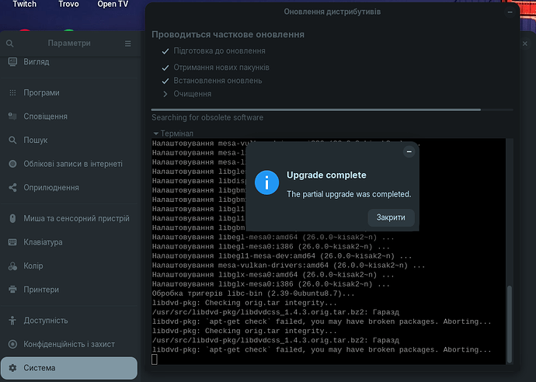This screenshot has height=382, width=536.
Task: Select Пошук in the settings sidebar
Action: click(x=35, y=141)
